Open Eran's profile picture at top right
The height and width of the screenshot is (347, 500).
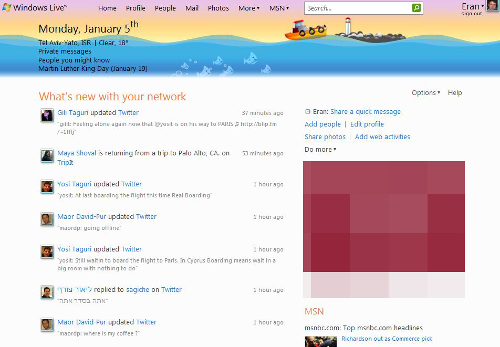492,5
